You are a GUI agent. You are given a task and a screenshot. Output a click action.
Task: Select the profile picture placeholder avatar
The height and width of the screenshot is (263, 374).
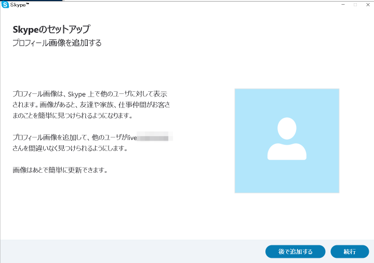(287, 141)
